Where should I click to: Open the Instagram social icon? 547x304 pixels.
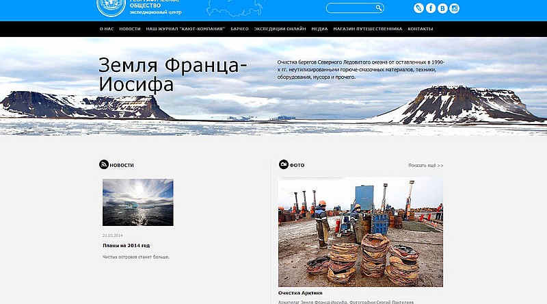[454, 8]
